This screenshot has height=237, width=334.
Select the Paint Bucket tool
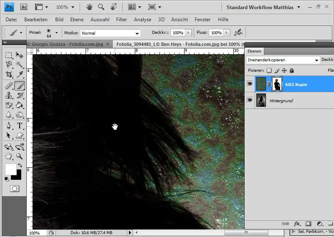(x=20, y=105)
